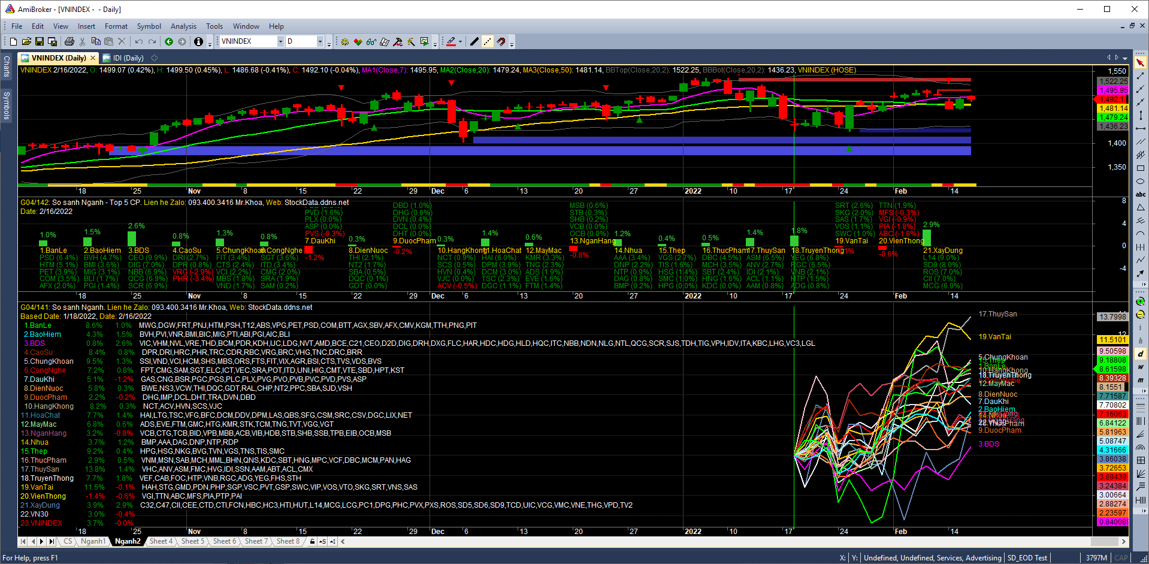Select the zig-zag drawing tool

(1141, 260)
